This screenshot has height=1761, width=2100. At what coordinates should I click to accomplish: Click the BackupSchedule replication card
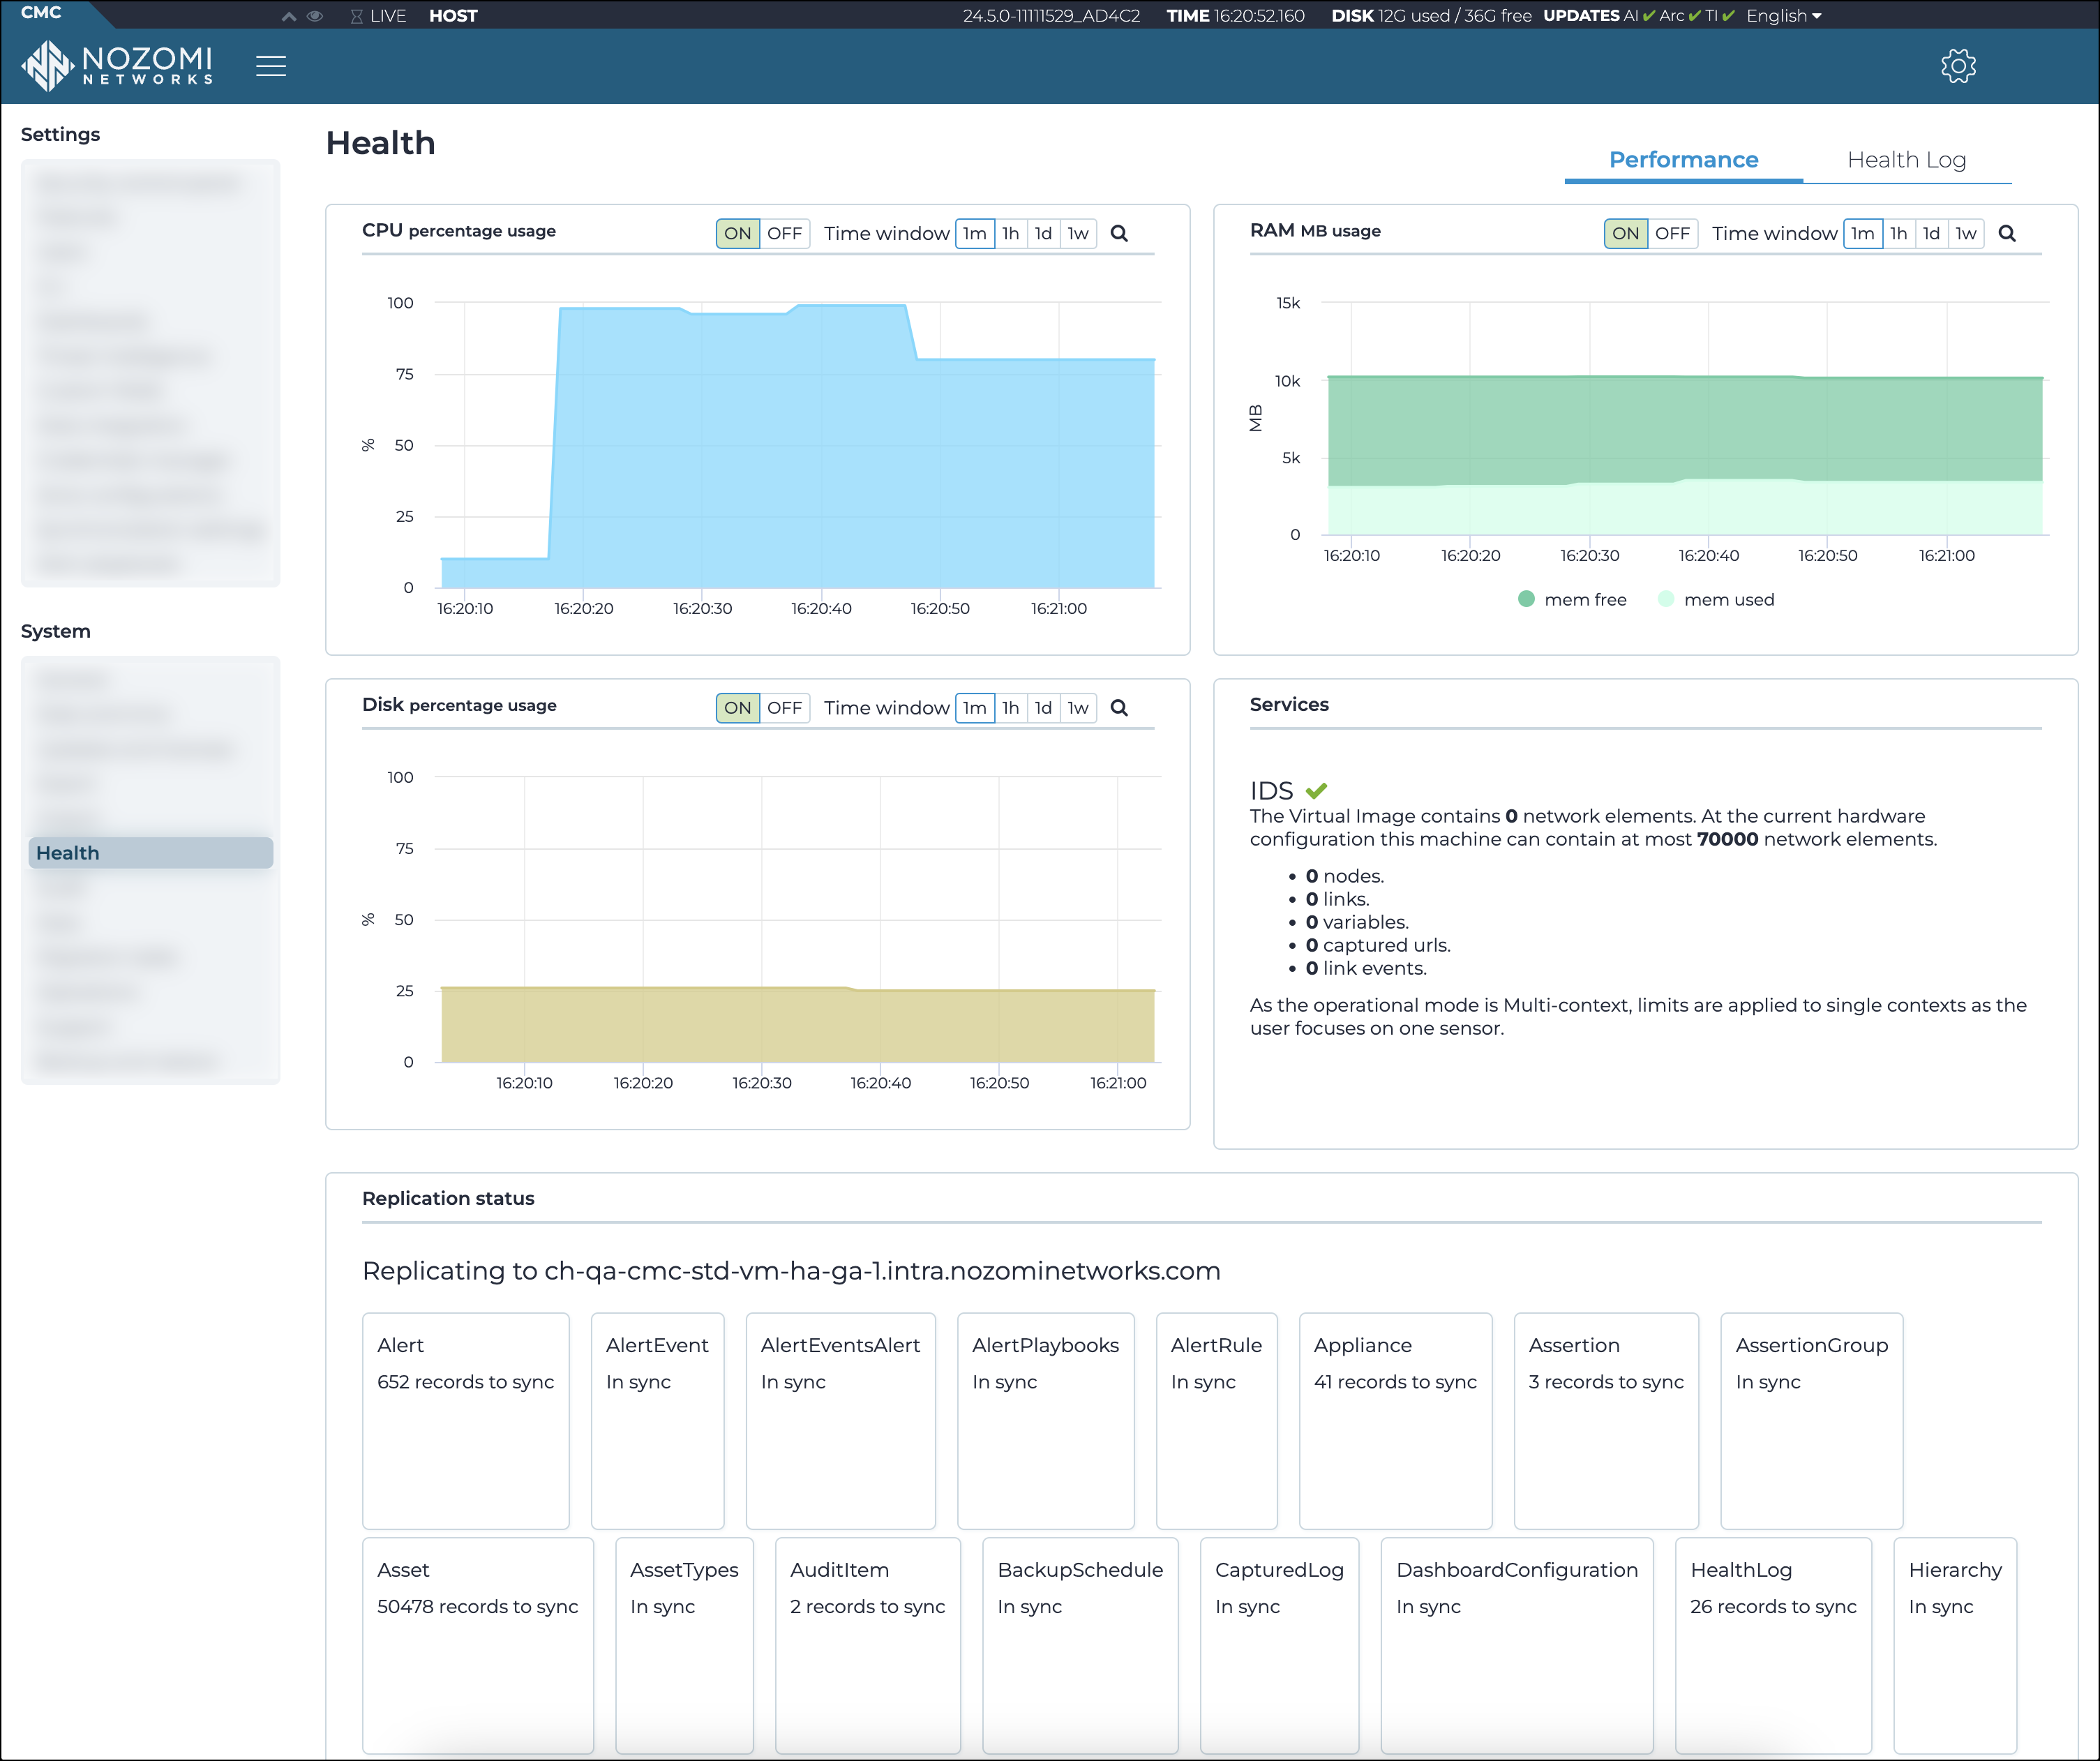point(1081,1645)
